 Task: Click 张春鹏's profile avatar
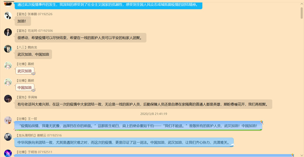(8, 16)
